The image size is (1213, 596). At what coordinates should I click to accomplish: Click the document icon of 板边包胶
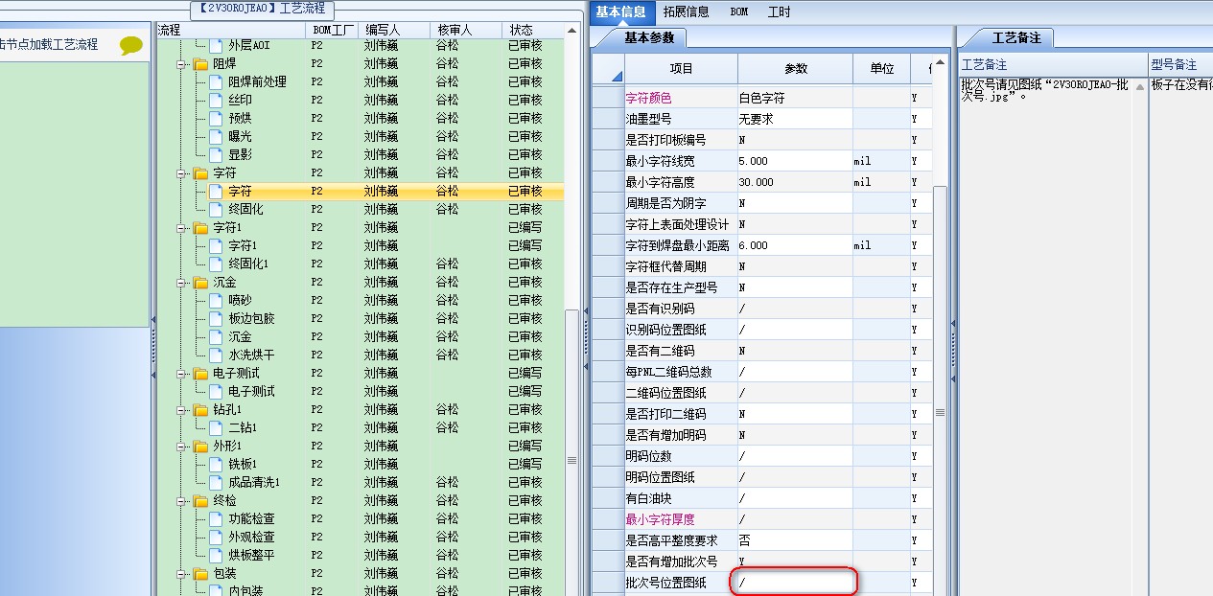coord(216,318)
